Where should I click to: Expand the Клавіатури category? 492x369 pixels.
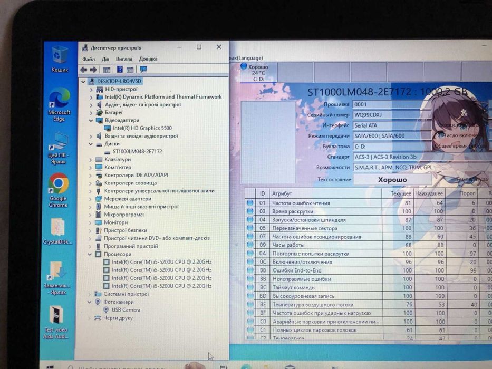click(91, 160)
